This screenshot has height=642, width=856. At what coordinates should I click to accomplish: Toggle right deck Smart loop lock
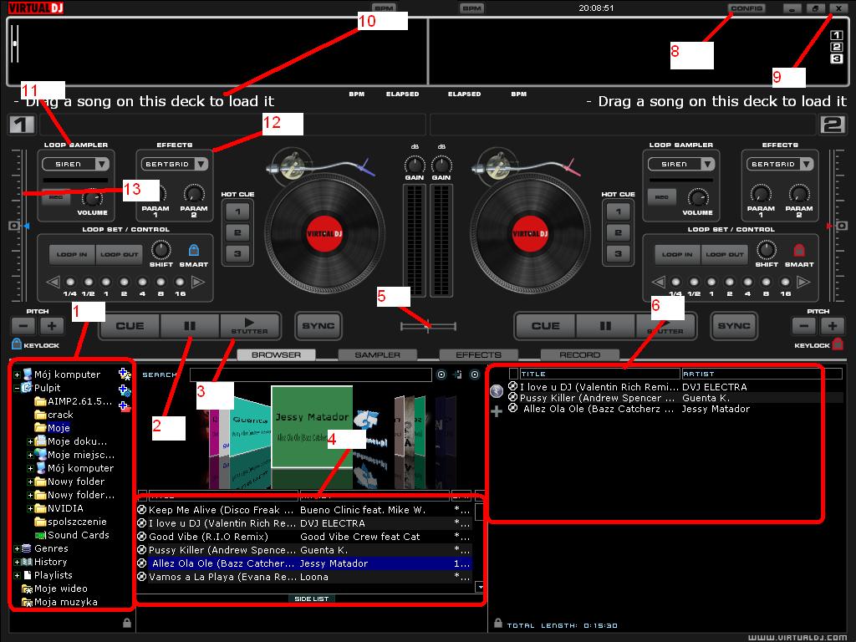798,250
